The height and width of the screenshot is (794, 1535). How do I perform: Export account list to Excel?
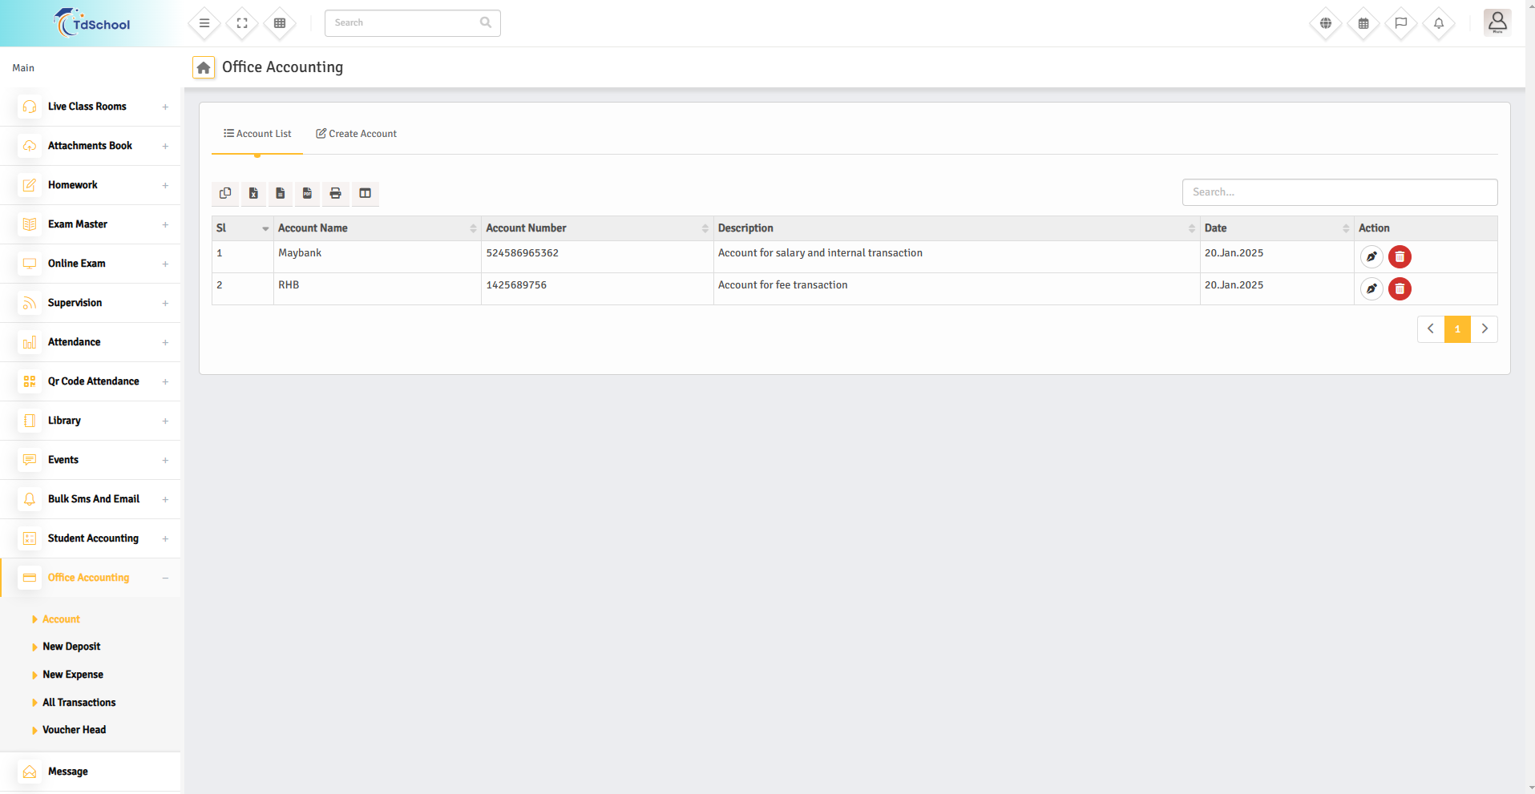(253, 193)
